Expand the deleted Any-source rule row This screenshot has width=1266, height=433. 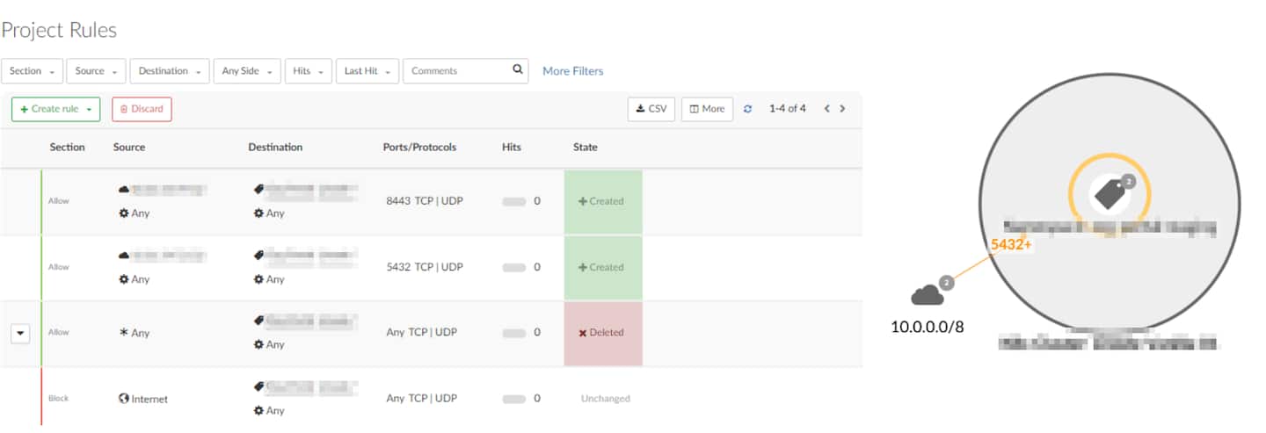21,333
